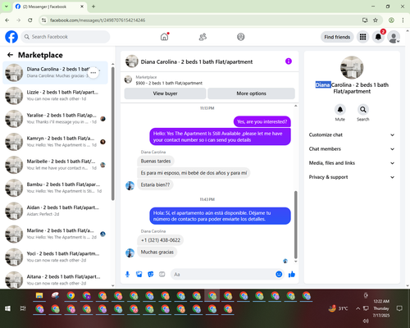The height and width of the screenshot is (328, 410).
Task: Search in conversation magnifier icon
Action: pyautogui.click(x=363, y=110)
